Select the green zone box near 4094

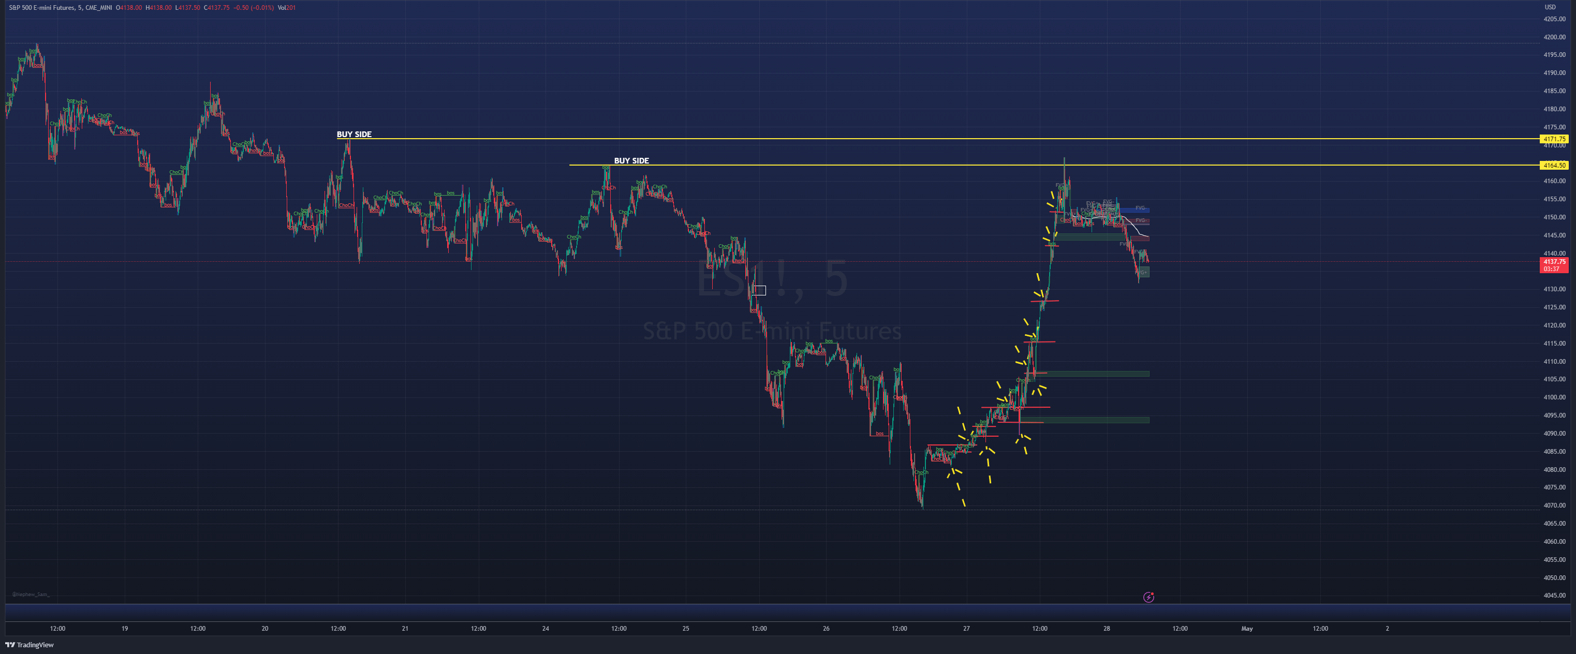(x=1095, y=420)
